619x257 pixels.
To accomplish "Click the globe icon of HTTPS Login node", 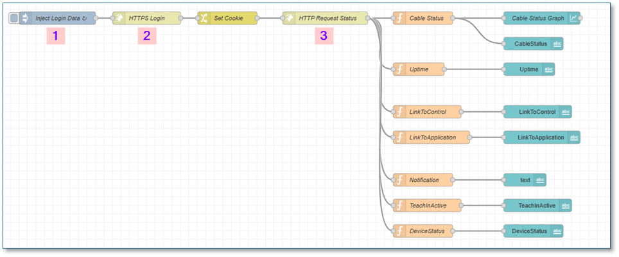I will (x=119, y=18).
